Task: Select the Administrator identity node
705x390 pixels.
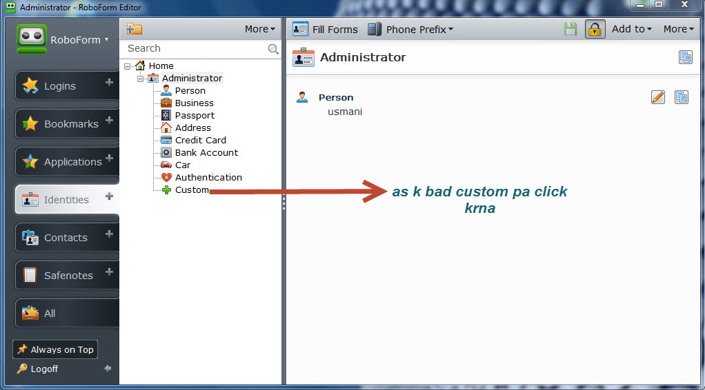Action: 192,78
